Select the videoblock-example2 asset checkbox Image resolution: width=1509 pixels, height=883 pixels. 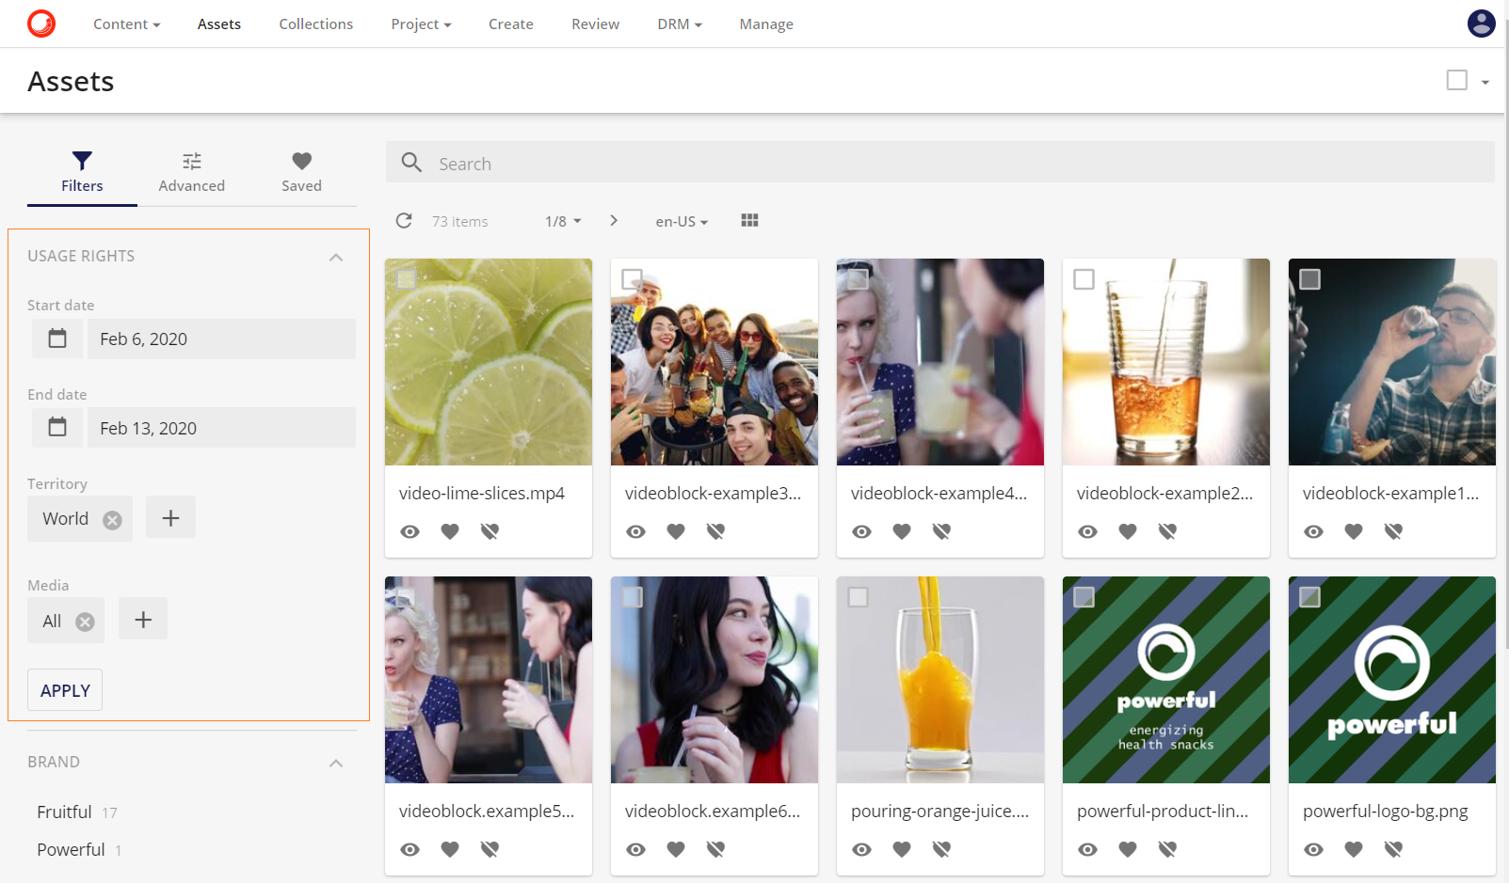(1084, 279)
